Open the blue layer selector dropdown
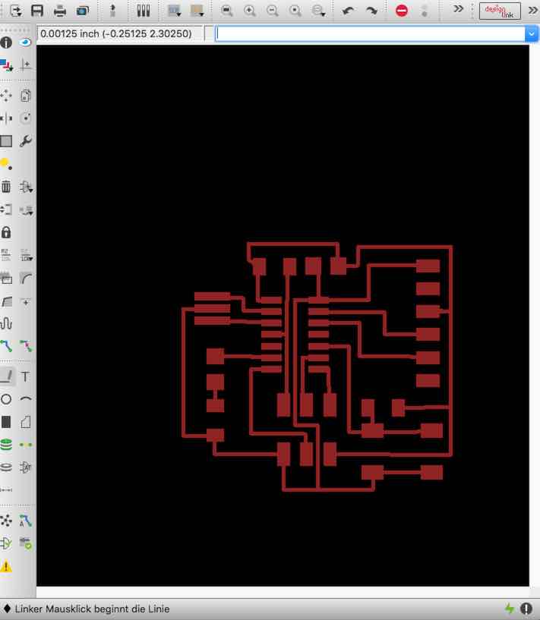 click(174, 11)
